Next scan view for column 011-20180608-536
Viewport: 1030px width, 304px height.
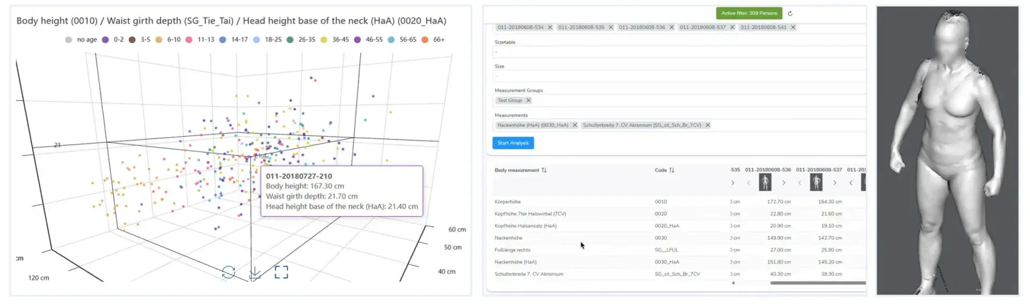(x=784, y=183)
